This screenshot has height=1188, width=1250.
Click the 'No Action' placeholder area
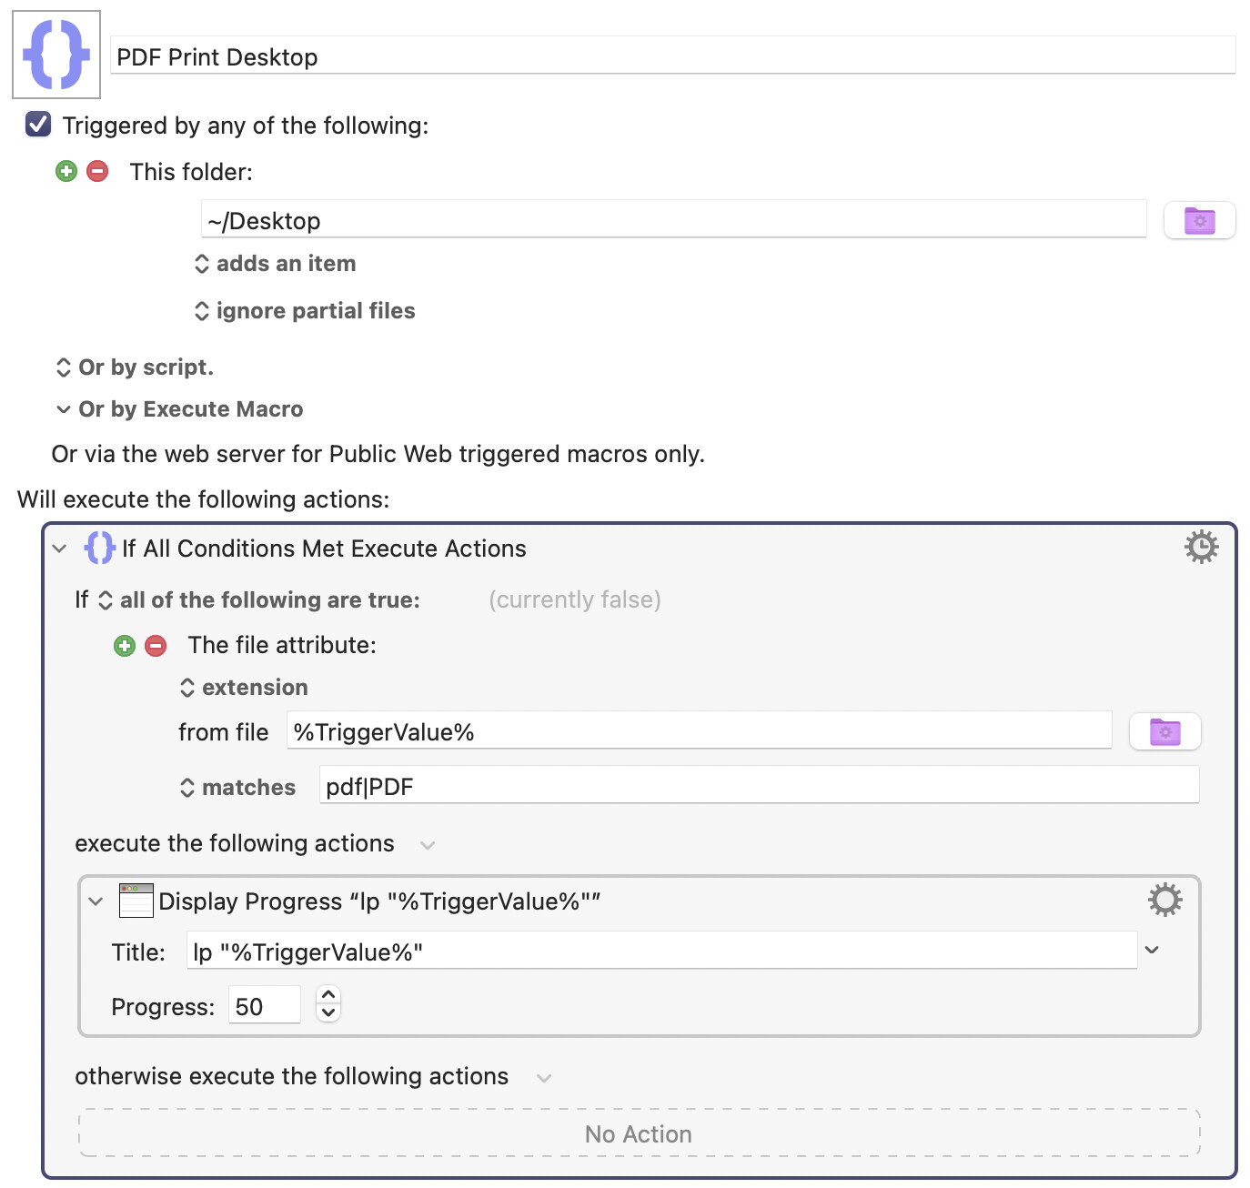[639, 1133]
